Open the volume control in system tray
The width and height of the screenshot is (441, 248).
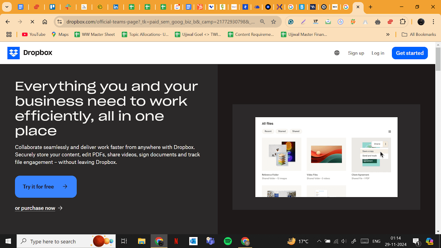pos(344,241)
